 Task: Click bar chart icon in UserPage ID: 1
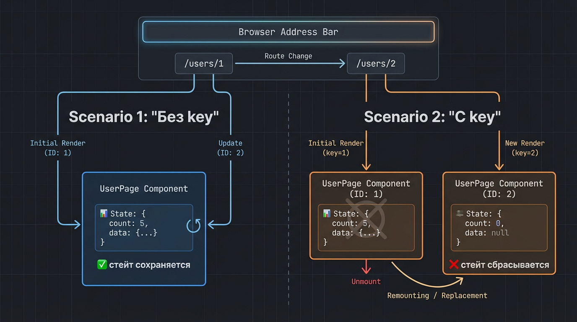[327, 214]
